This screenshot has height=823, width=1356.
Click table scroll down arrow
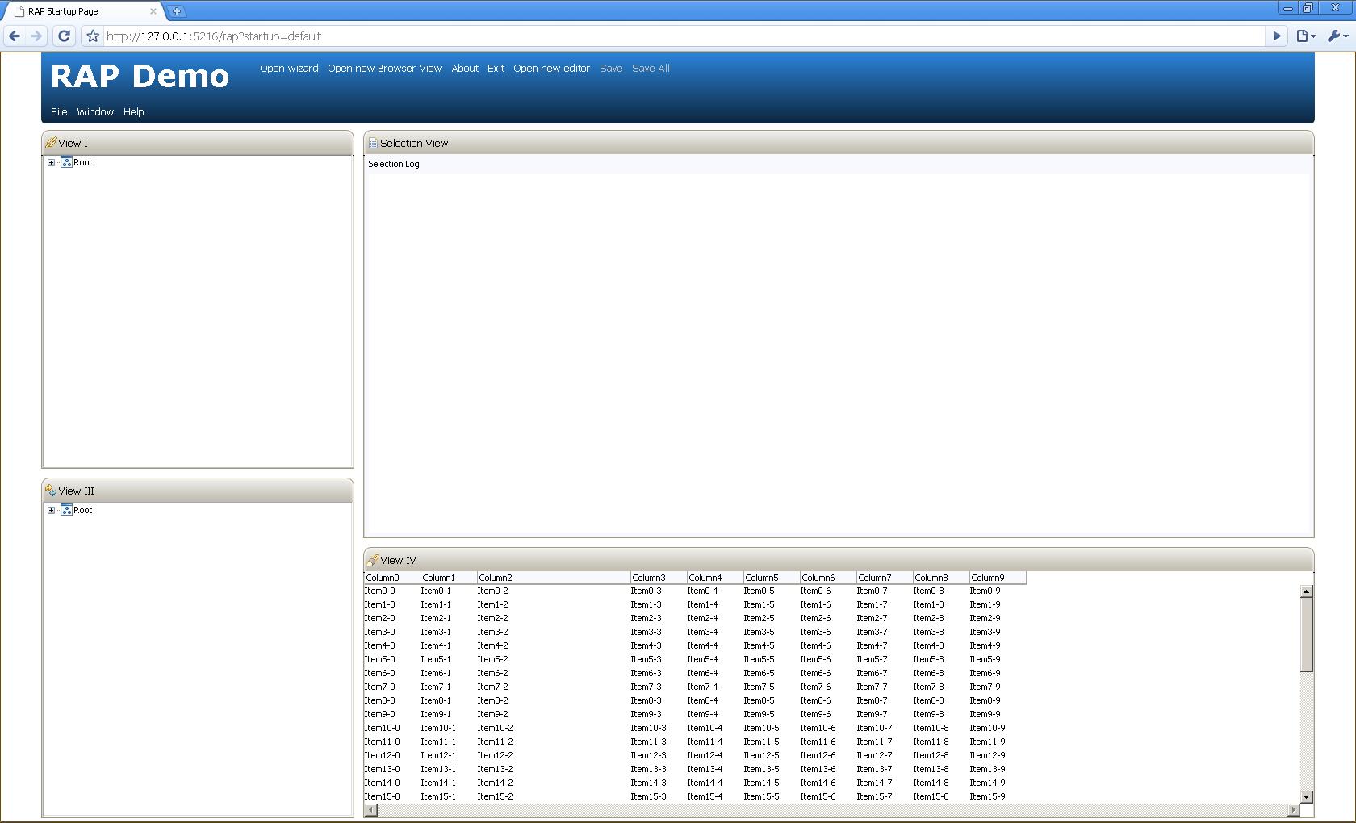click(1307, 797)
